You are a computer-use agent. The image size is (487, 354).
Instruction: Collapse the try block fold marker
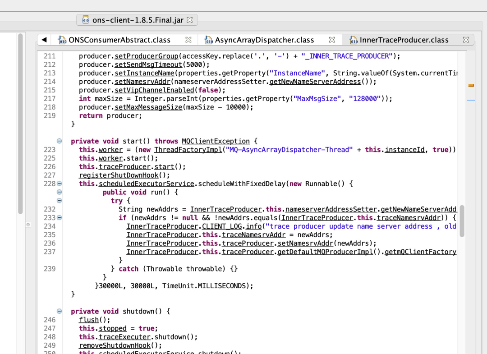60,201
